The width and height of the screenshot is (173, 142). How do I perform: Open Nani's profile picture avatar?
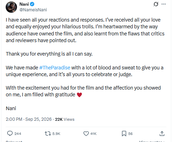click(11, 7)
